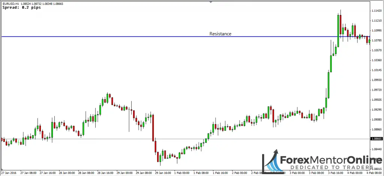This screenshot has width=384, height=176.
Task: Click time axis label "29 Jan 00:00"
Action: click(x=124, y=173)
